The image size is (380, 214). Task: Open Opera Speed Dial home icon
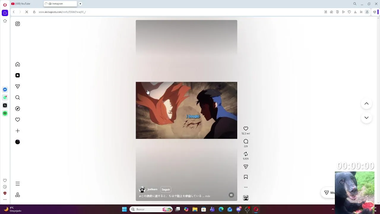(5, 13)
